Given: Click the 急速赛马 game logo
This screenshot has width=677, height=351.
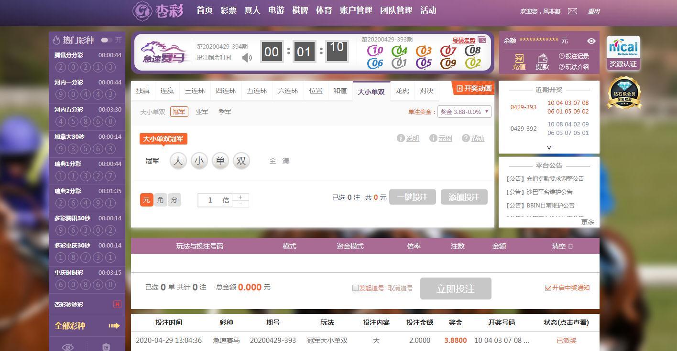Looking at the screenshot, I should 164,52.
